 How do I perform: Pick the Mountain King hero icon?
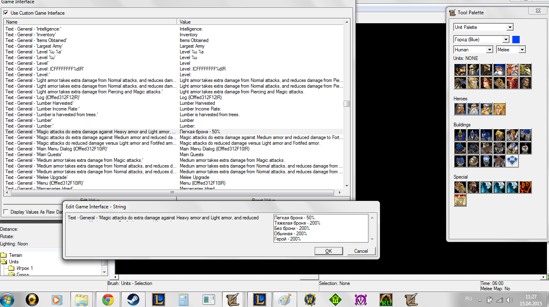pyautogui.click(x=486, y=109)
